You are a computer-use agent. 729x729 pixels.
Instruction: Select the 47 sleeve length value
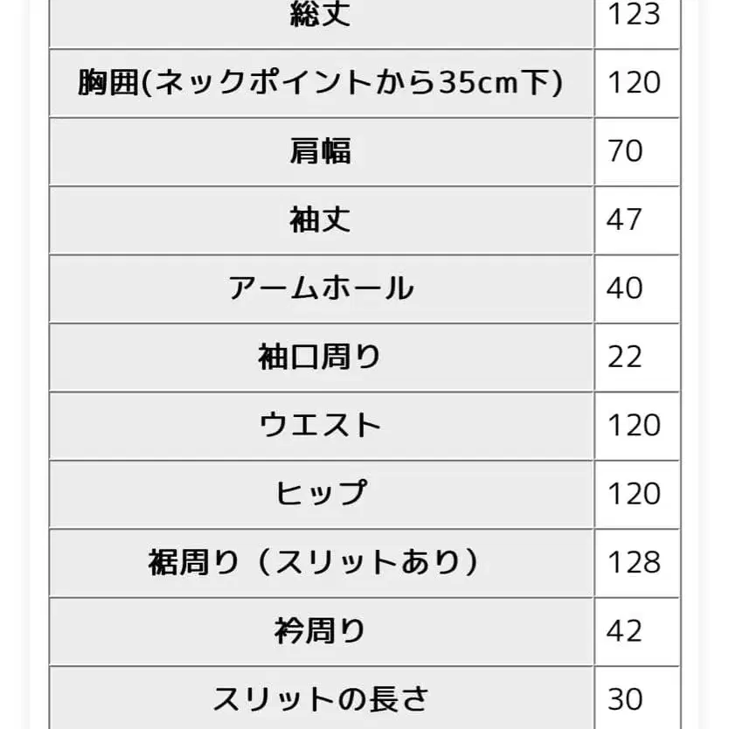(x=624, y=220)
